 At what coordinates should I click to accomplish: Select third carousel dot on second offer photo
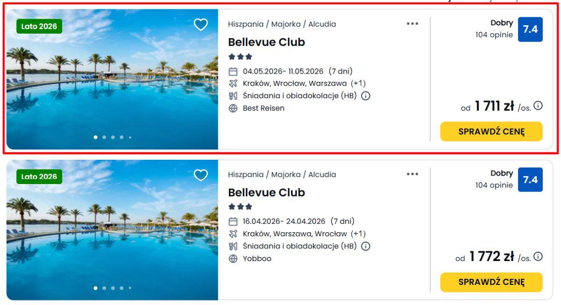113,288
